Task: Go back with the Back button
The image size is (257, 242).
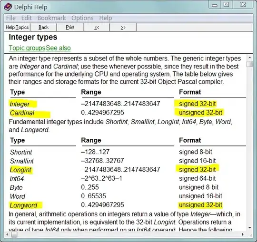Action: coord(44,27)
